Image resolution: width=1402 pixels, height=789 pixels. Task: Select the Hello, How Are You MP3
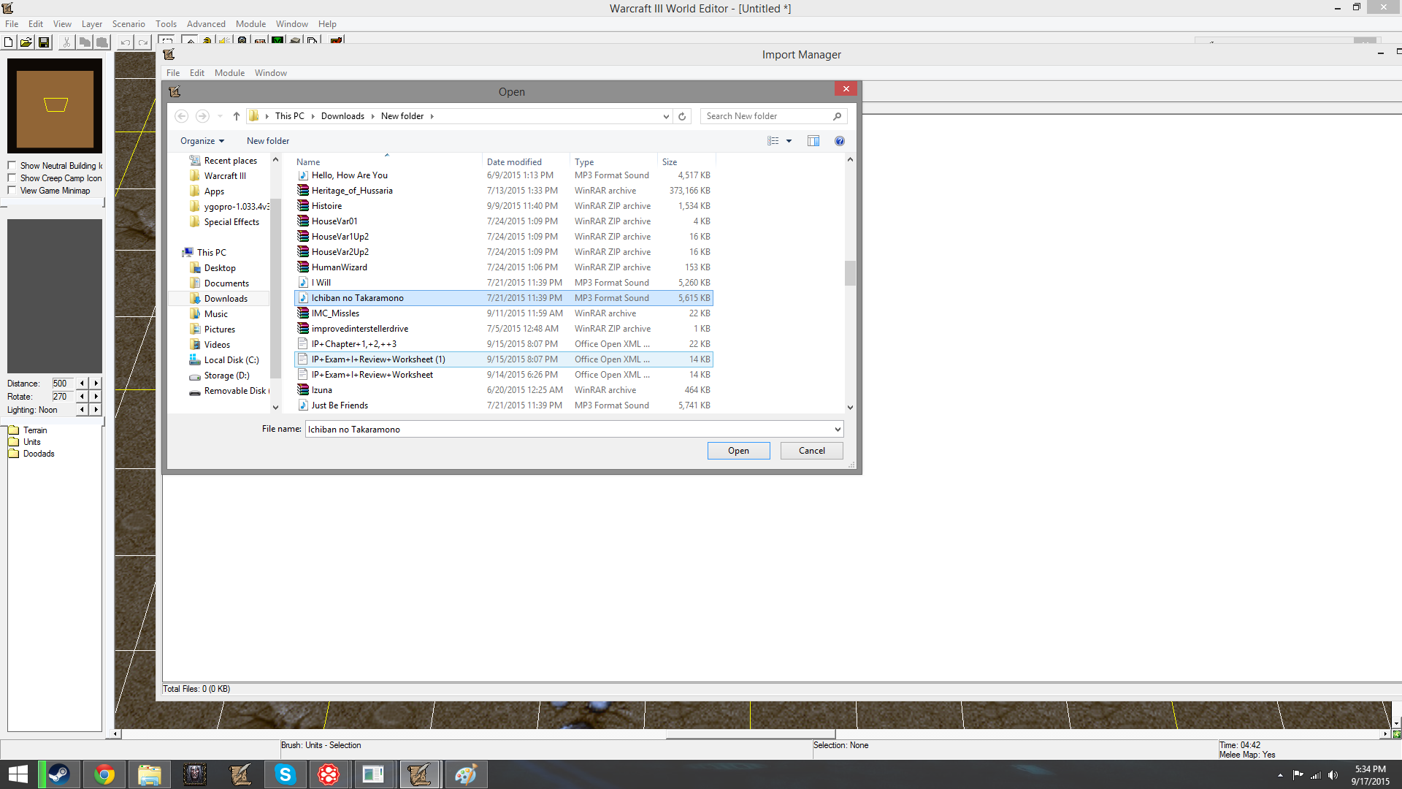(503, 175)
